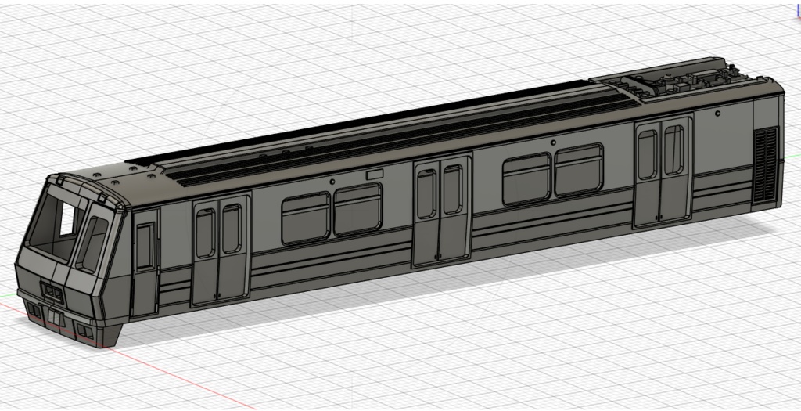Screen dimensions: 801x411
Task: Select the narrow cab side door
Action: click(145, 262)
